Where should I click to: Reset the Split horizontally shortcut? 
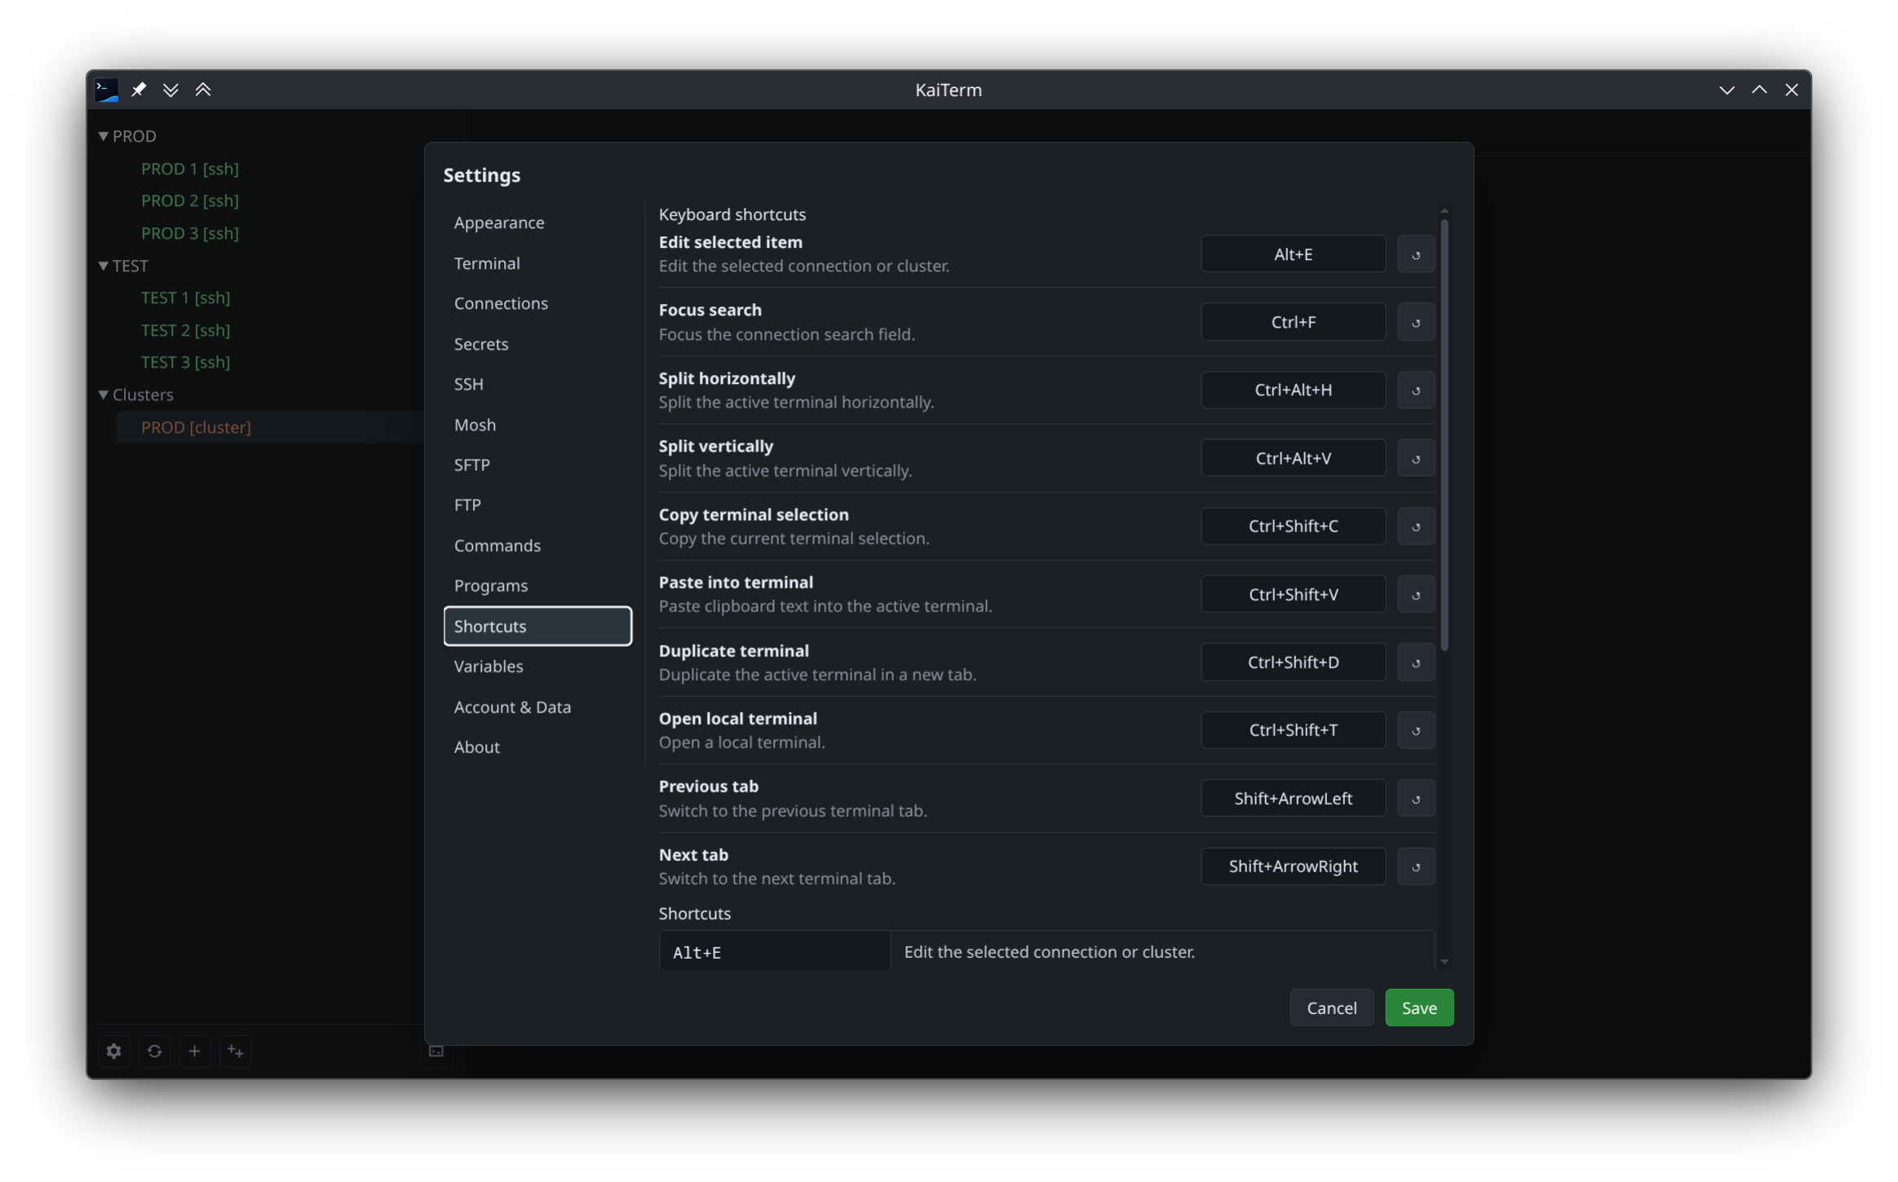[x=1416, y=390]
